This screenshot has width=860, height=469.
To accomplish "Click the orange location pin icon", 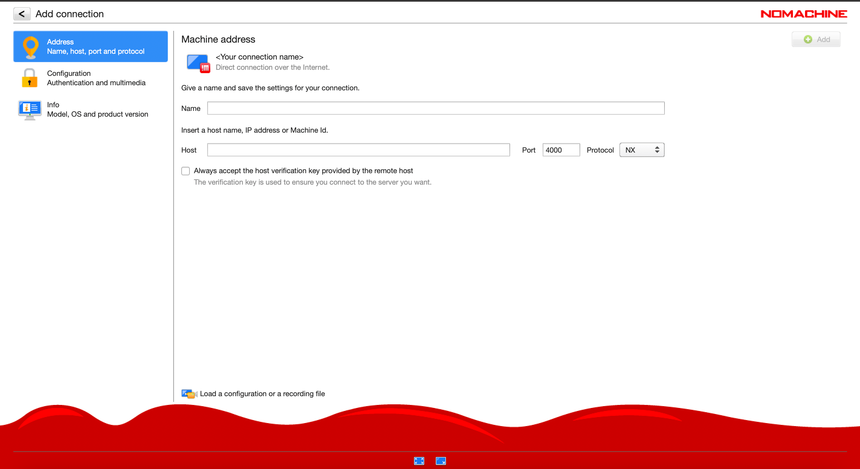I will pos(31,47).
